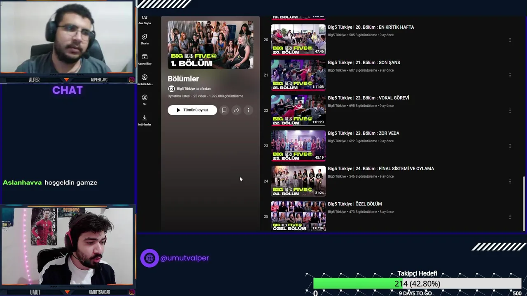Play all videos with Tümünü oynat
Viewport: 527px width, 296px height.
tap(192, 110)
